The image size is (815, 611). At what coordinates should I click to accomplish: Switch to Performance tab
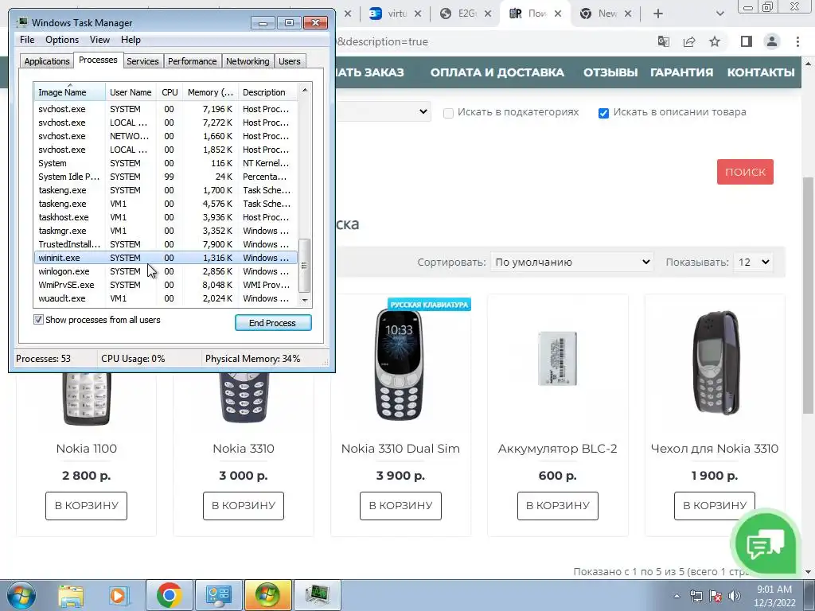192,61
